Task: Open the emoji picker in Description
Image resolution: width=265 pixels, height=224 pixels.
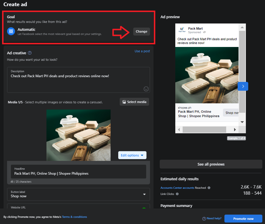Action: point(146,89)
